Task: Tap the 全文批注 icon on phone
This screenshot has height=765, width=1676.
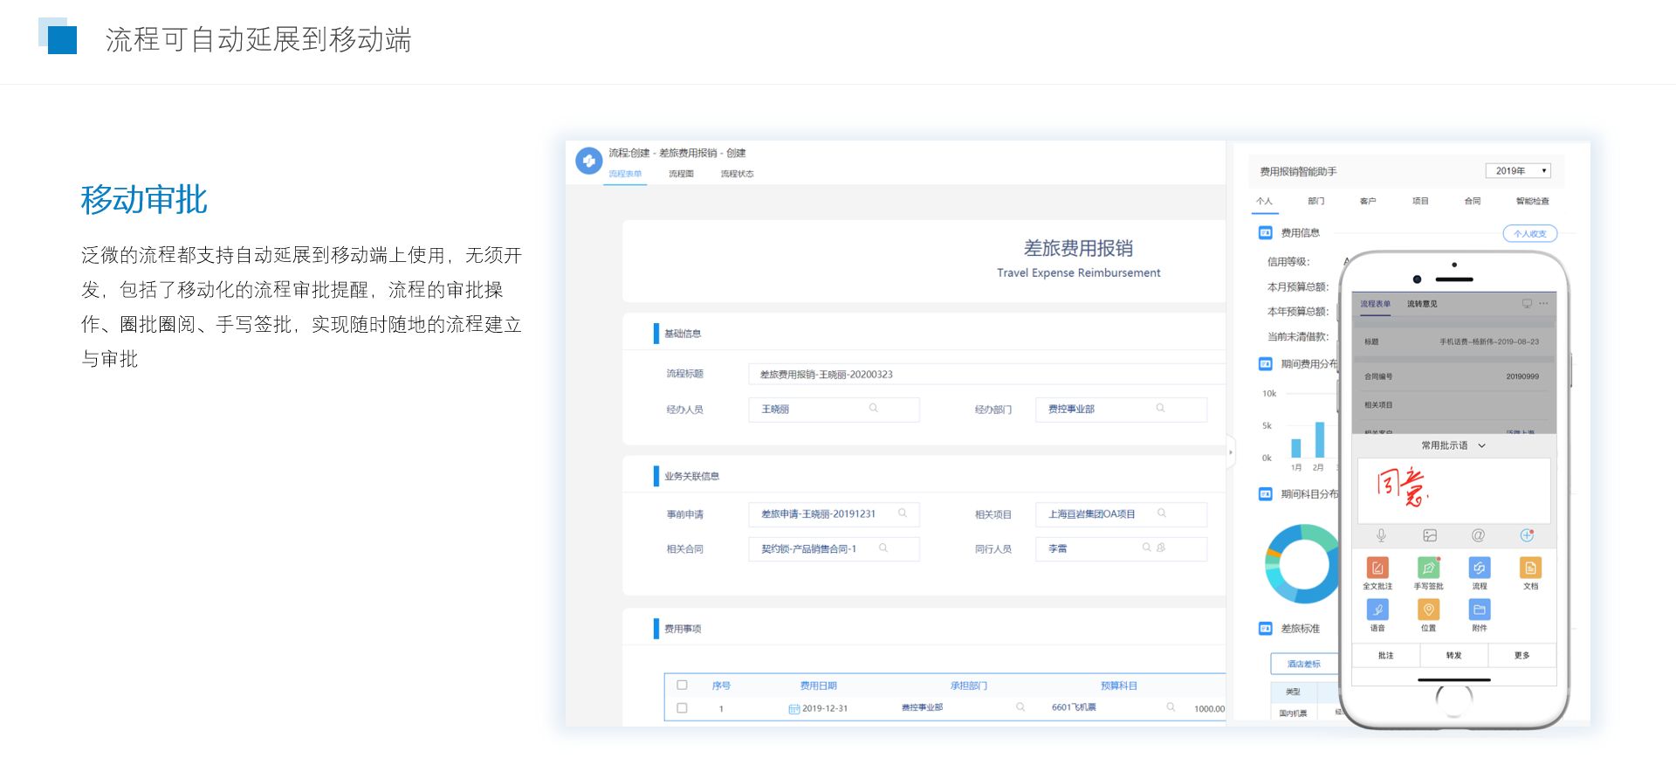Action: coord(1377,569)
